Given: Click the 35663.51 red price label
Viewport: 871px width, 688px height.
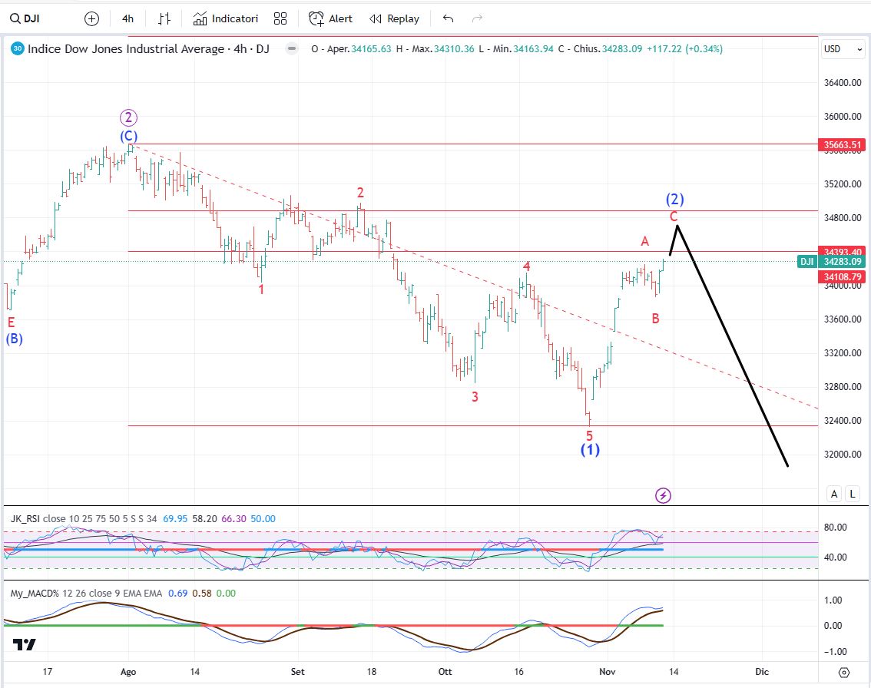Looking at the screenshot, I should coord(842,145).
